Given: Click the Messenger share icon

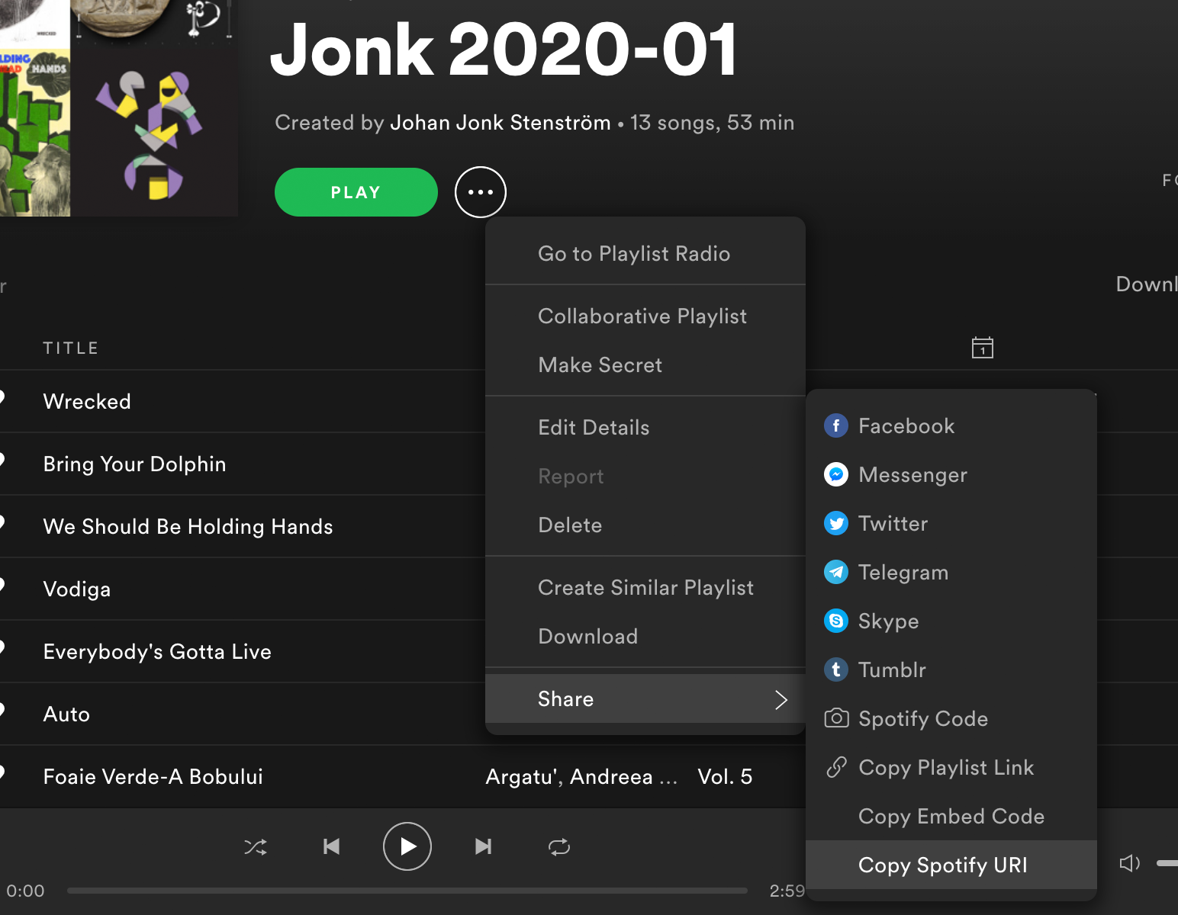Looking at the screenshot, I should coord(836,474).
